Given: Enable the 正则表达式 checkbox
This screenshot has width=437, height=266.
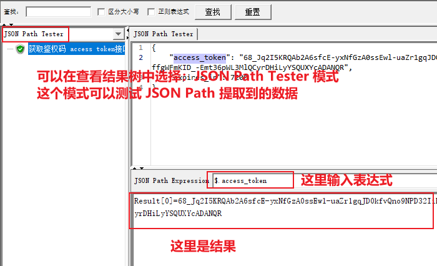Looking at the screenshot, I should pyautogui.click(x=151, y=12).
